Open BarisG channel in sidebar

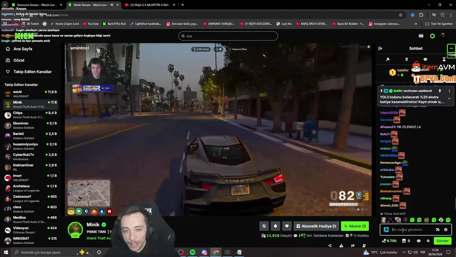[30, 136]
